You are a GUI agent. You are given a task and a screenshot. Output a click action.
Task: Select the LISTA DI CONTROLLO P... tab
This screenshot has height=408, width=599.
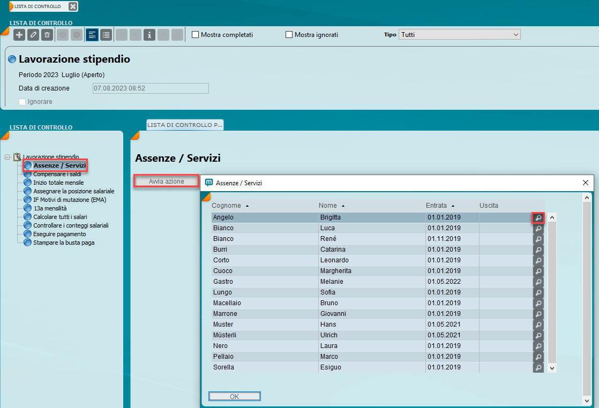click(x=185, y=125)
